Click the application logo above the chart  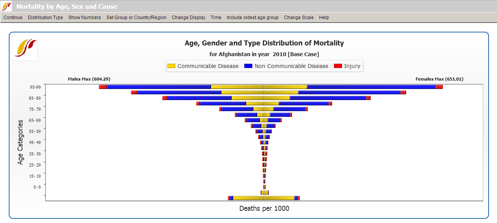pyautogui.click(x=25, y=48)
